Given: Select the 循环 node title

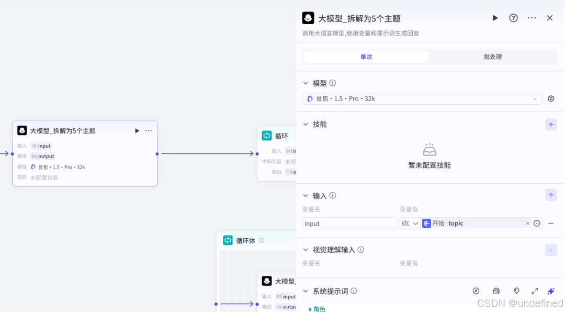Looking at the screenshot, I should 281,136.
